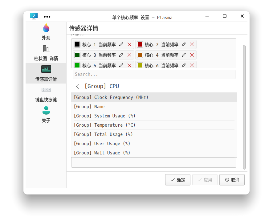This screenshot has height=221, width=273.
Task: Remove the 核心 3 当前频率 sensor
Action: pos(129,55)
